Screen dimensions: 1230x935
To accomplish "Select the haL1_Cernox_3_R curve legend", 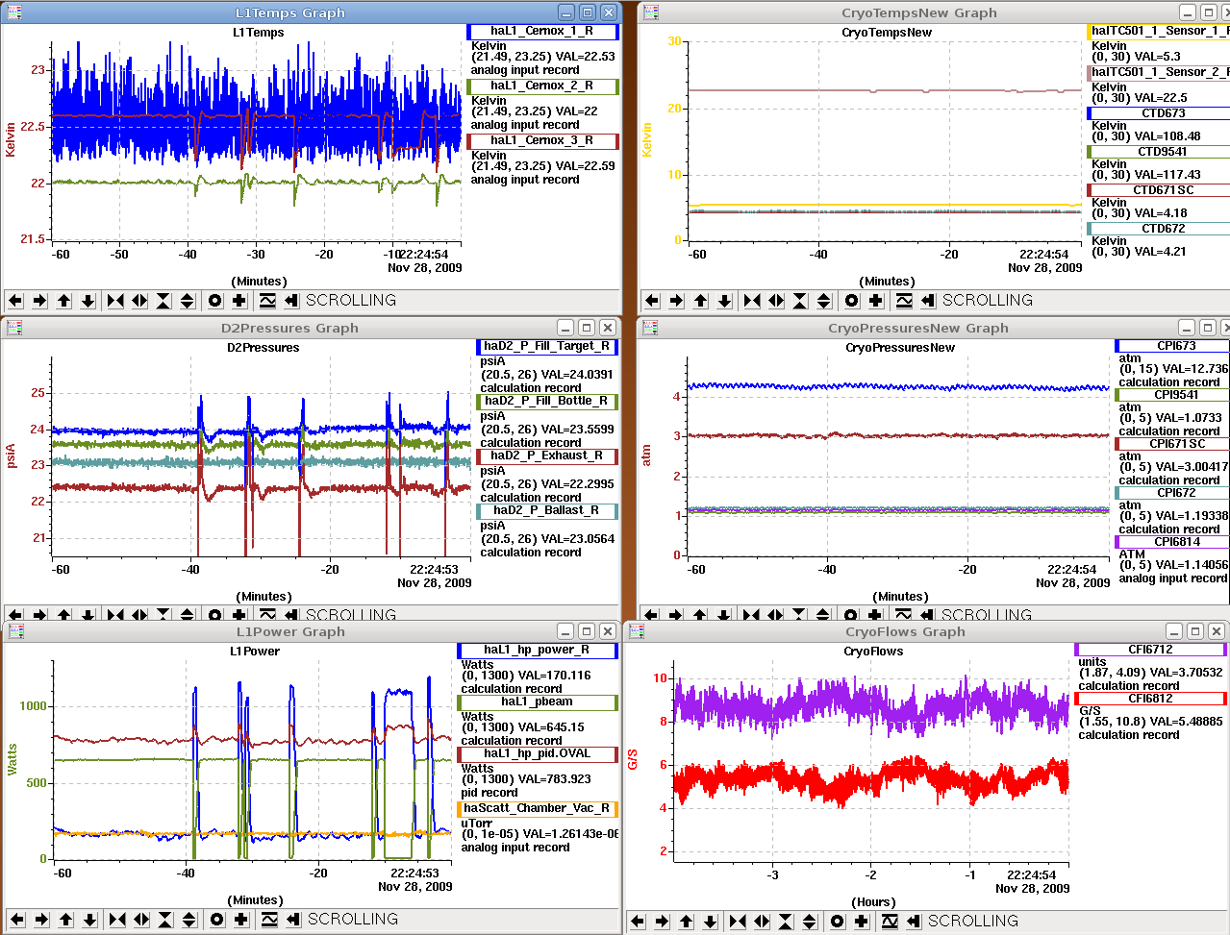I will tap(542, 141).
